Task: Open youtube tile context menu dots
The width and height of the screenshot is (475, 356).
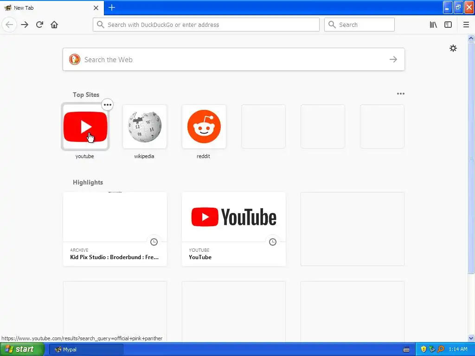Action: pos(108,105)
